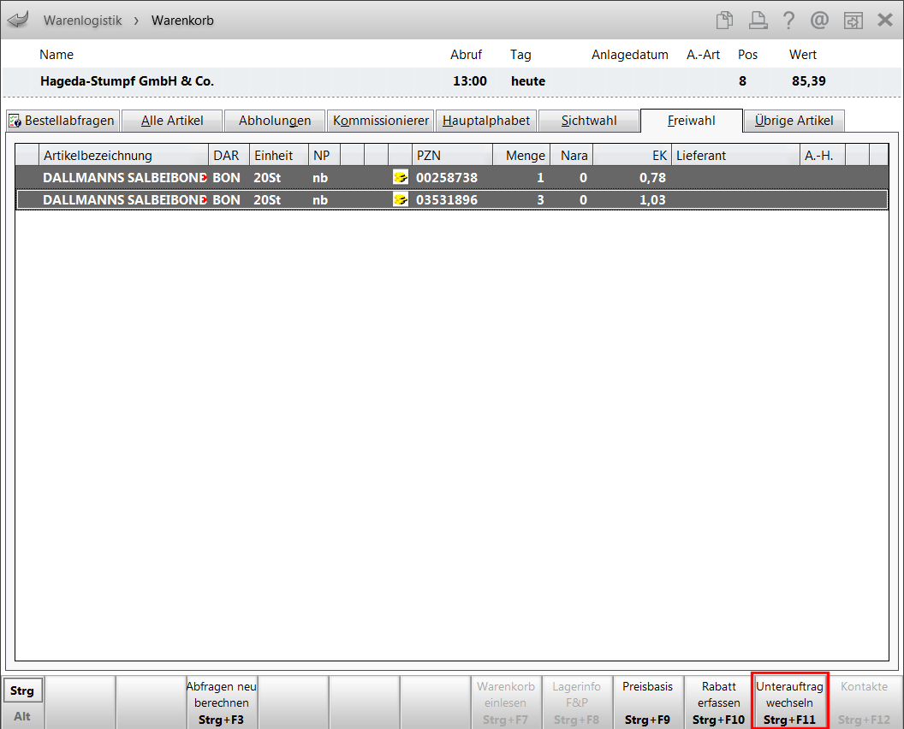This screenshot has width=904, height=729.
Task: Click the DAR column header
Action: (229, 155)
